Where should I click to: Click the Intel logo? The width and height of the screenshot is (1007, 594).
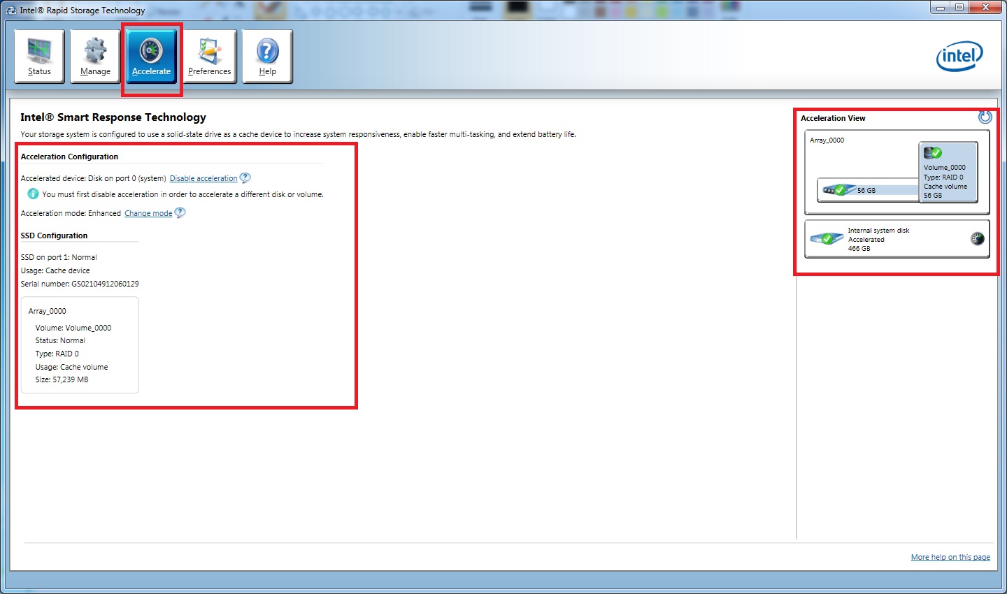[959, 56]
